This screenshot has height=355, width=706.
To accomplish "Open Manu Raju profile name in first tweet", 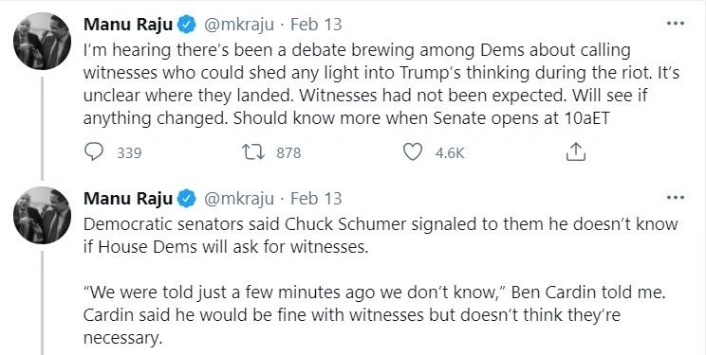I will [128, 25].
